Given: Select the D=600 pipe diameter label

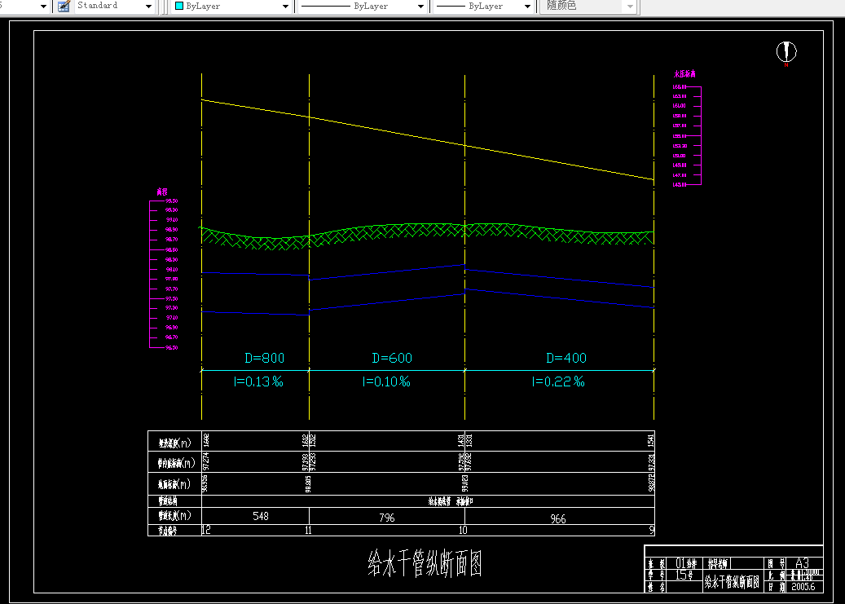Looking at the screenshot, I should [x=392, y=358].
